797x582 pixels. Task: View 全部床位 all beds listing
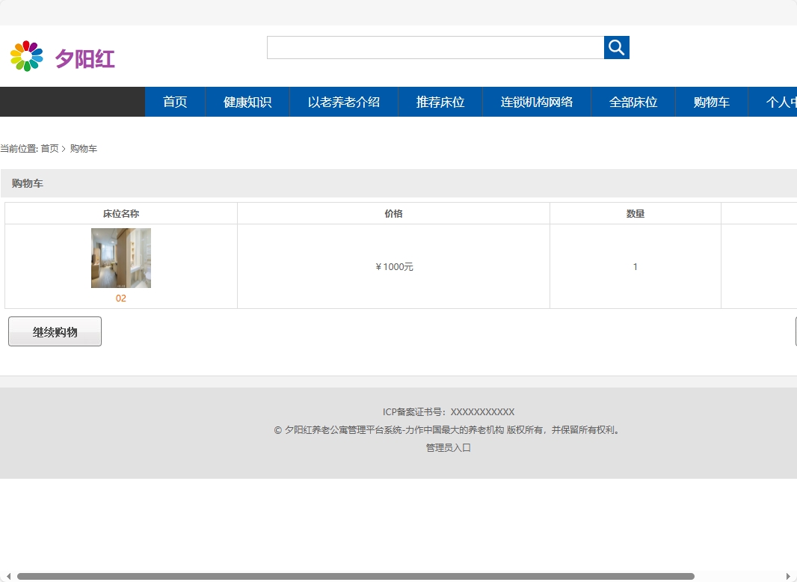(633, 102)
